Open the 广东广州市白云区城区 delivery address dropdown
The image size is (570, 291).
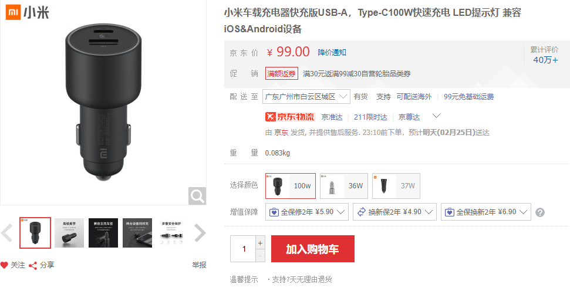[x=306, y=97]
